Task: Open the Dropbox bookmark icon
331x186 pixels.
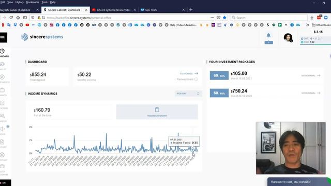Action: pos(15,25)
